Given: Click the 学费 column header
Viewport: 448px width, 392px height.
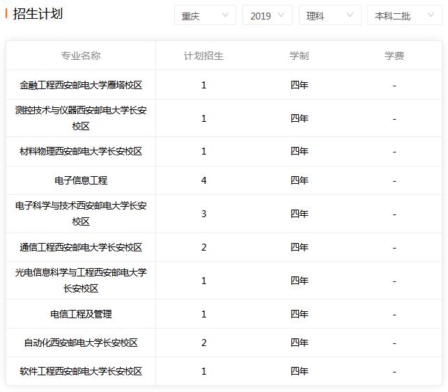Looking at the screenshot, I should tap(394, 56).
